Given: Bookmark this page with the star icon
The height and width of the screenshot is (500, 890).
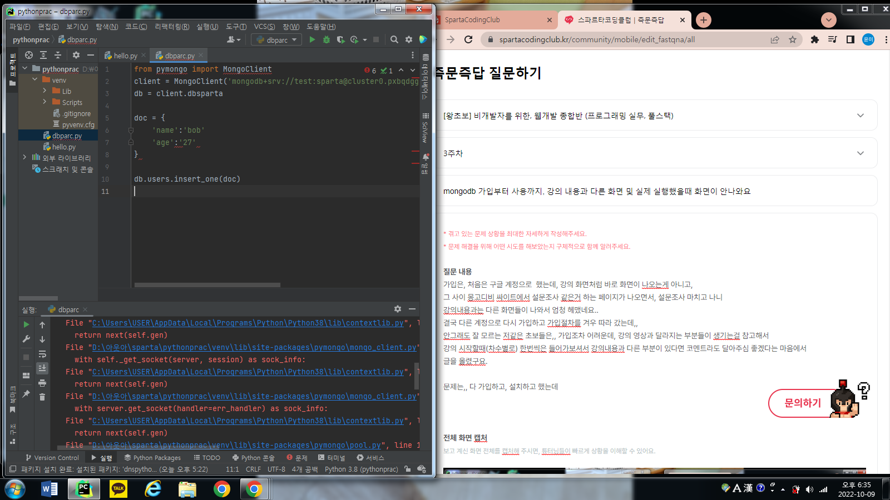Looking at the screenshot, I should click(793, 39).
